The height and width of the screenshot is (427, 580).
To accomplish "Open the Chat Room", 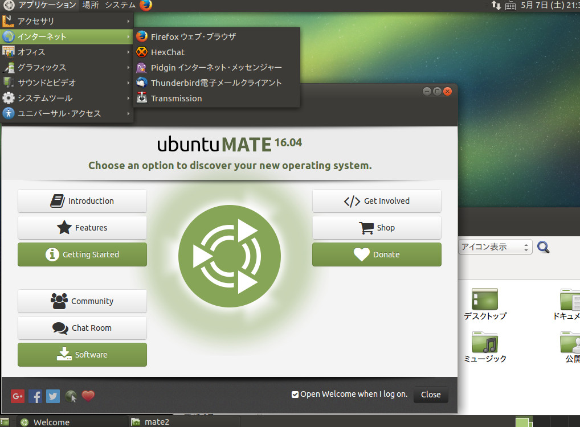I will click(82, 328).
